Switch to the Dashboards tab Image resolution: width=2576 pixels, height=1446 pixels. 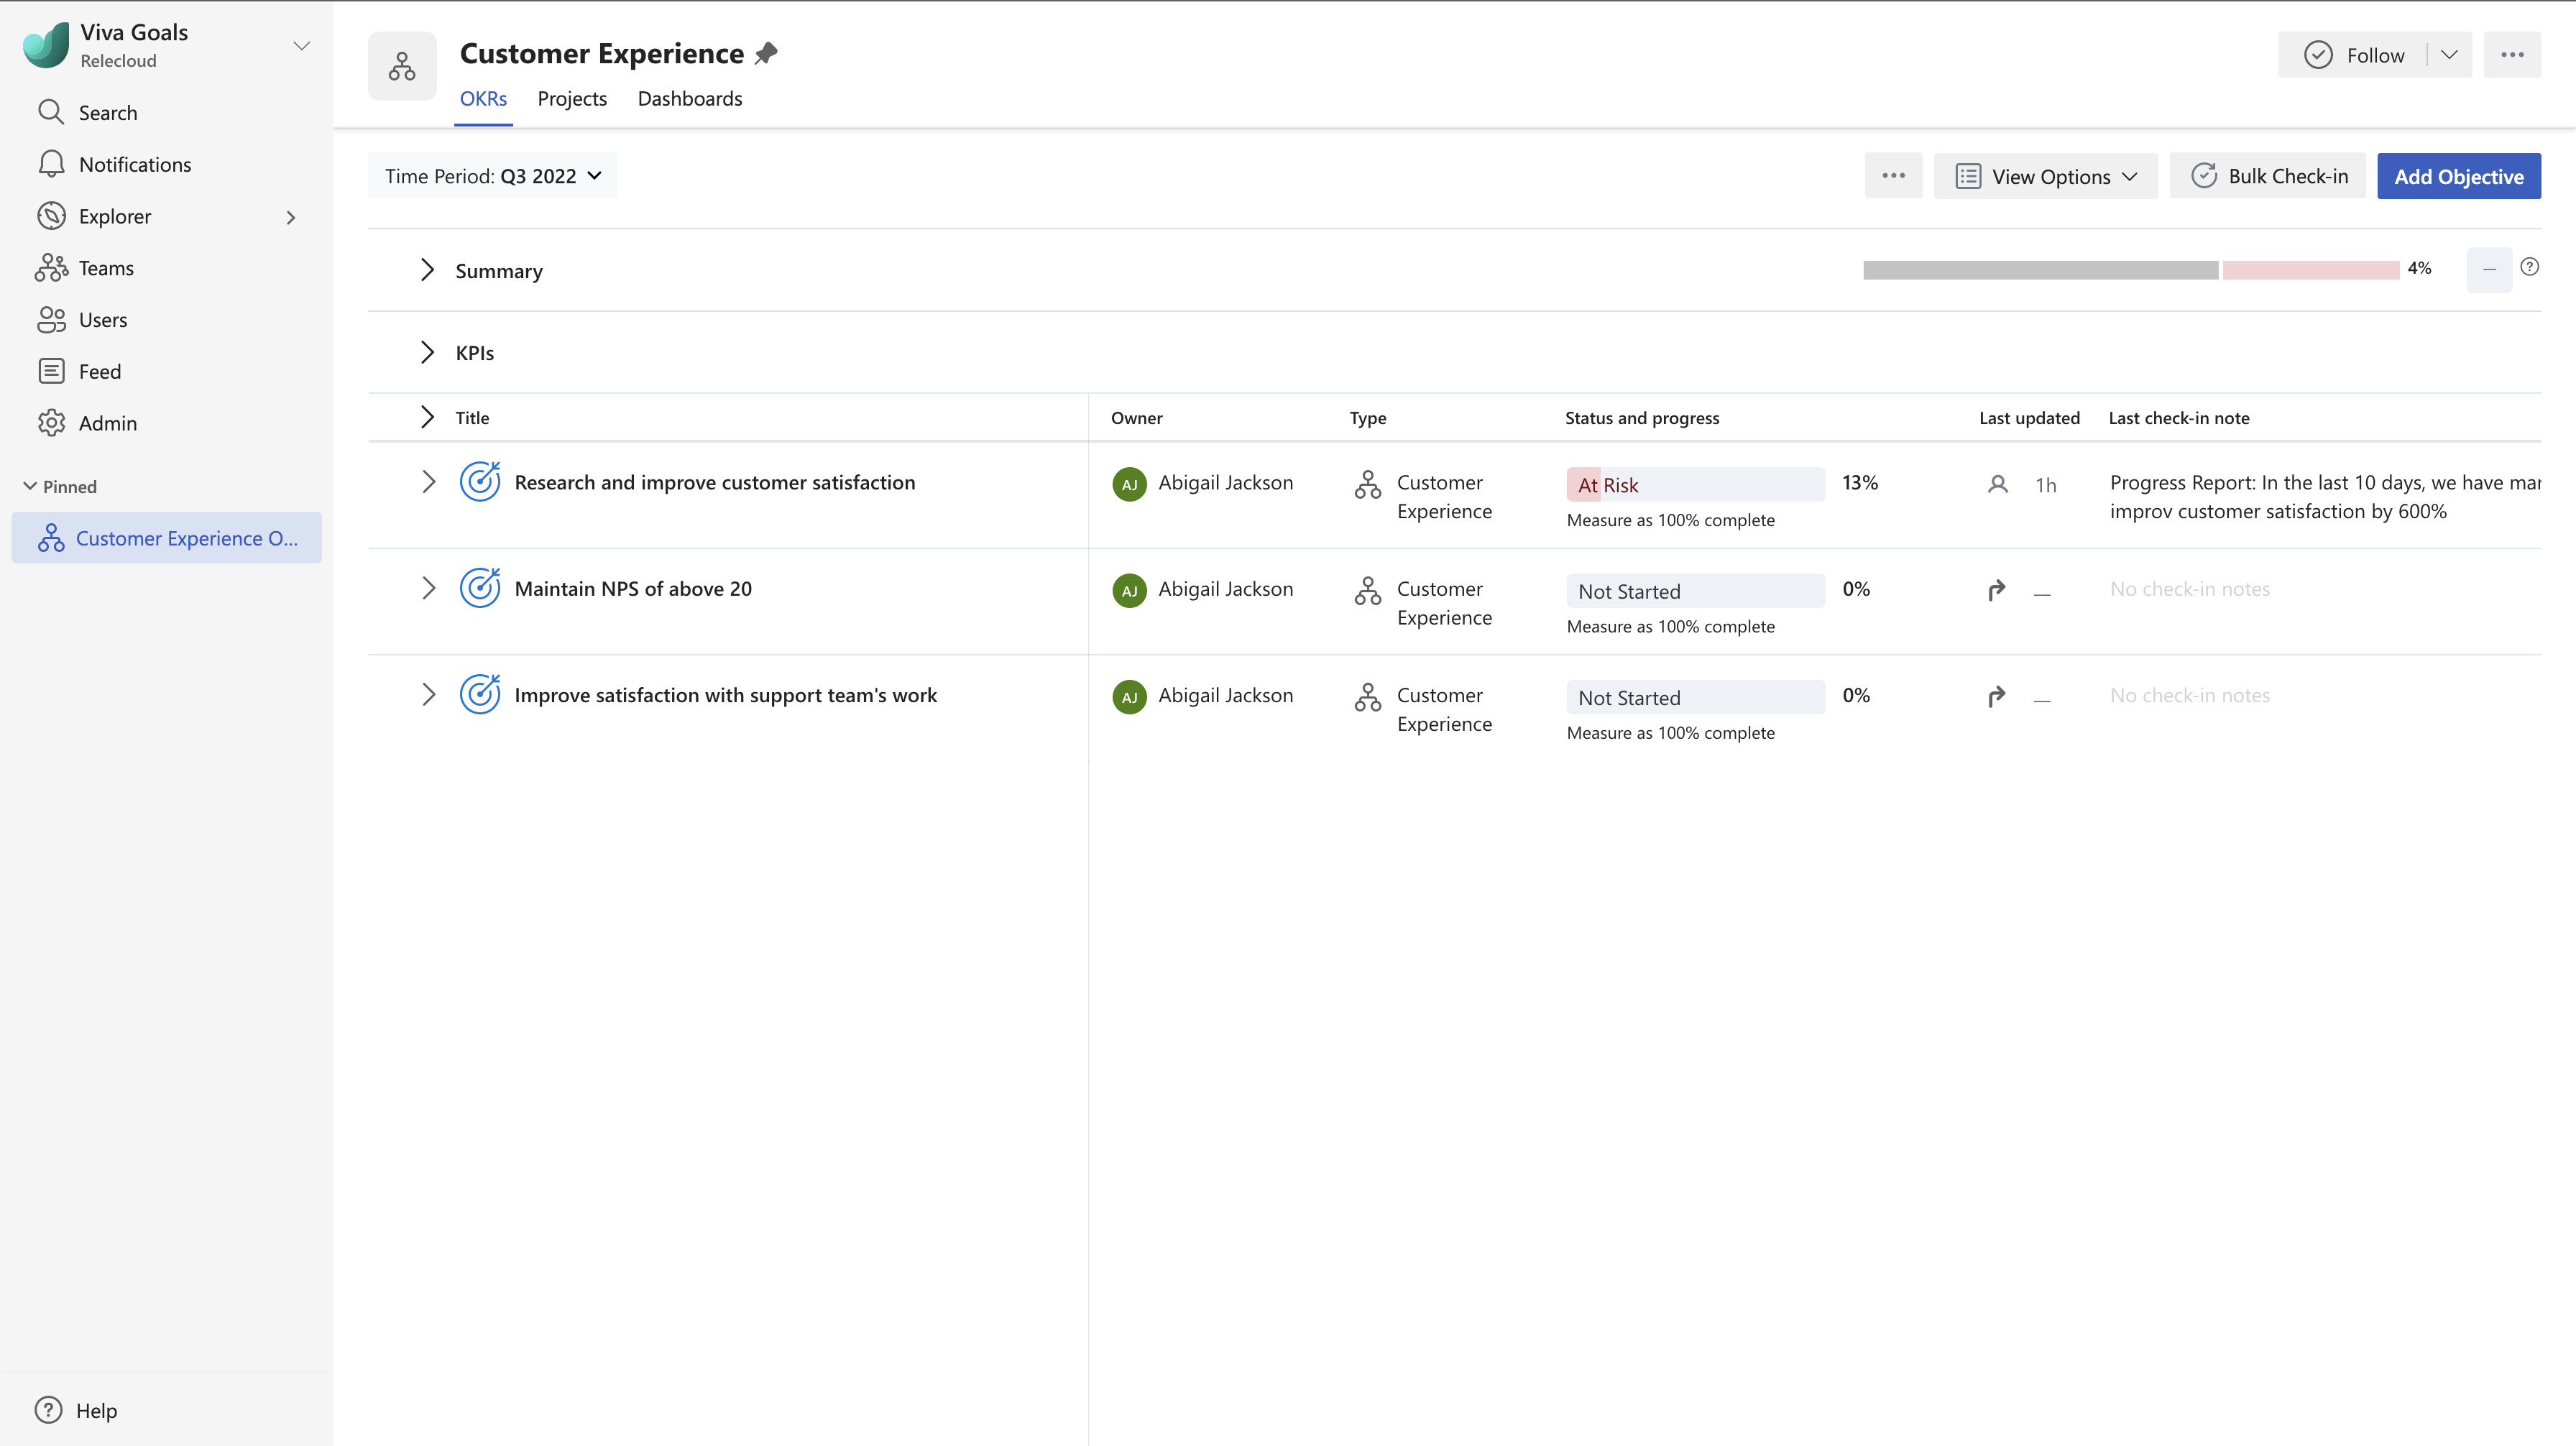[x=689, y=99]
